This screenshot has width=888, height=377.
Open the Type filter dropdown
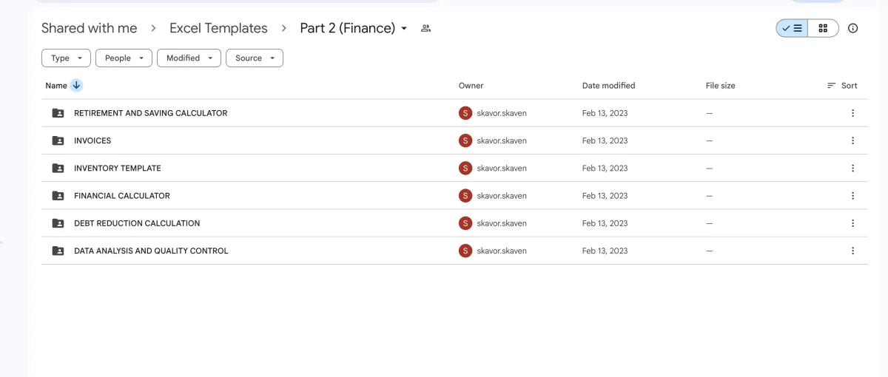click(x=66, y=58)
